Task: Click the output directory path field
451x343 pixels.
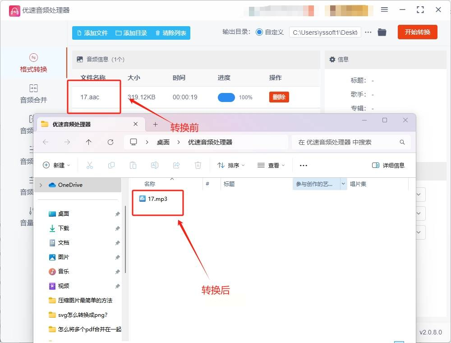Action: (325, 32)
